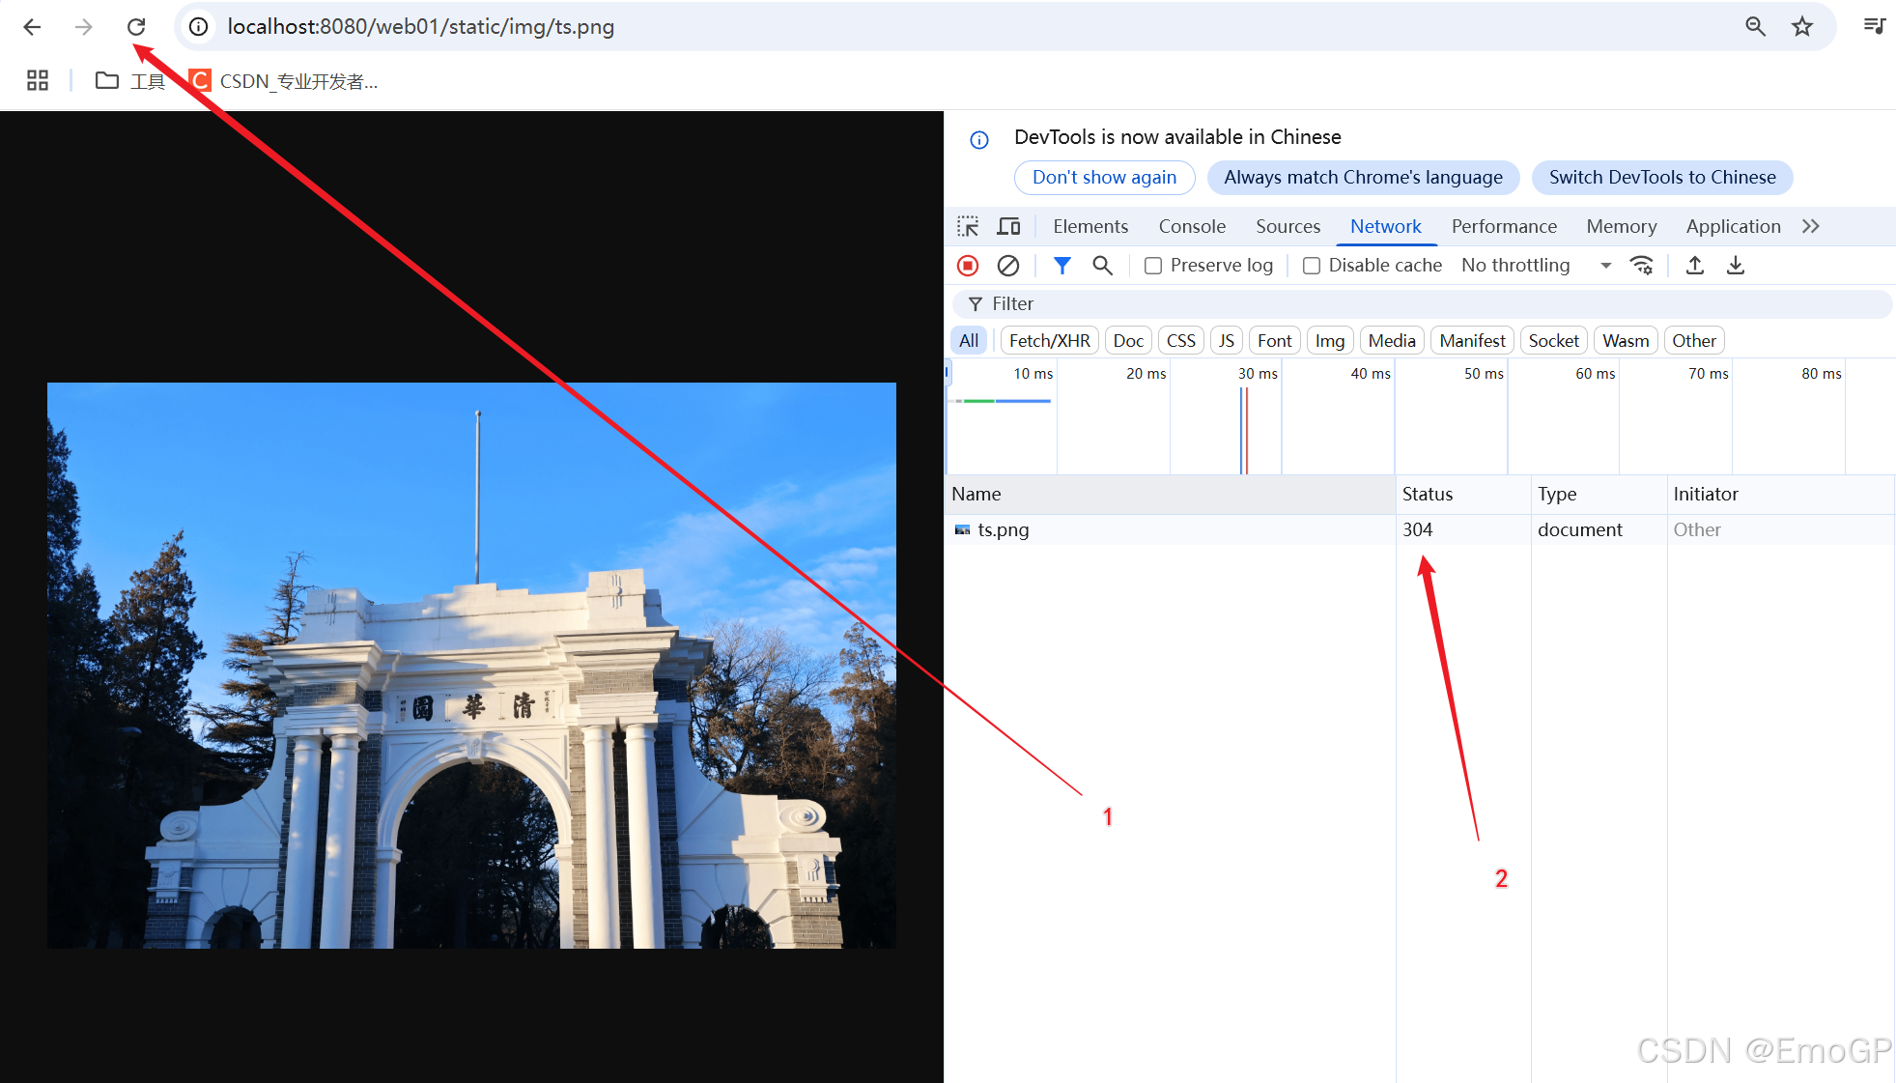This screenshot has height=1083, width=1896.
Task: Click the network search magnifier icon
Action: [1102, 265]
